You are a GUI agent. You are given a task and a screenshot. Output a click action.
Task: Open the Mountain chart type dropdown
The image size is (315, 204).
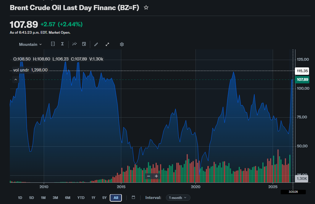pyautogui.click(x=30, y=44)
